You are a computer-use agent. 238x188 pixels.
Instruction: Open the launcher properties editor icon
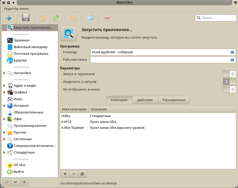pyautogui.click(x=90, y=18)
